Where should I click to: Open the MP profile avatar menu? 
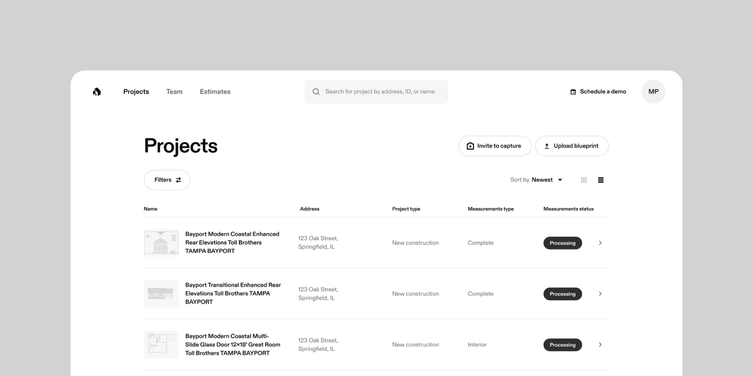point(653,92)
